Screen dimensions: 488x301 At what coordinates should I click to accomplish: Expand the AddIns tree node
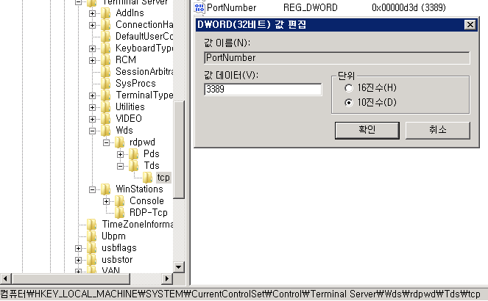tap(93, 13)
